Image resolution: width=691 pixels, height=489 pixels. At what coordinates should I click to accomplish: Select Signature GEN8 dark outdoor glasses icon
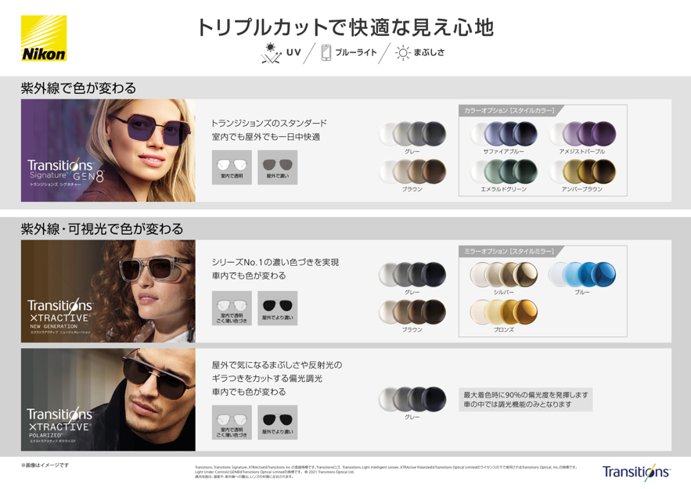278,167
